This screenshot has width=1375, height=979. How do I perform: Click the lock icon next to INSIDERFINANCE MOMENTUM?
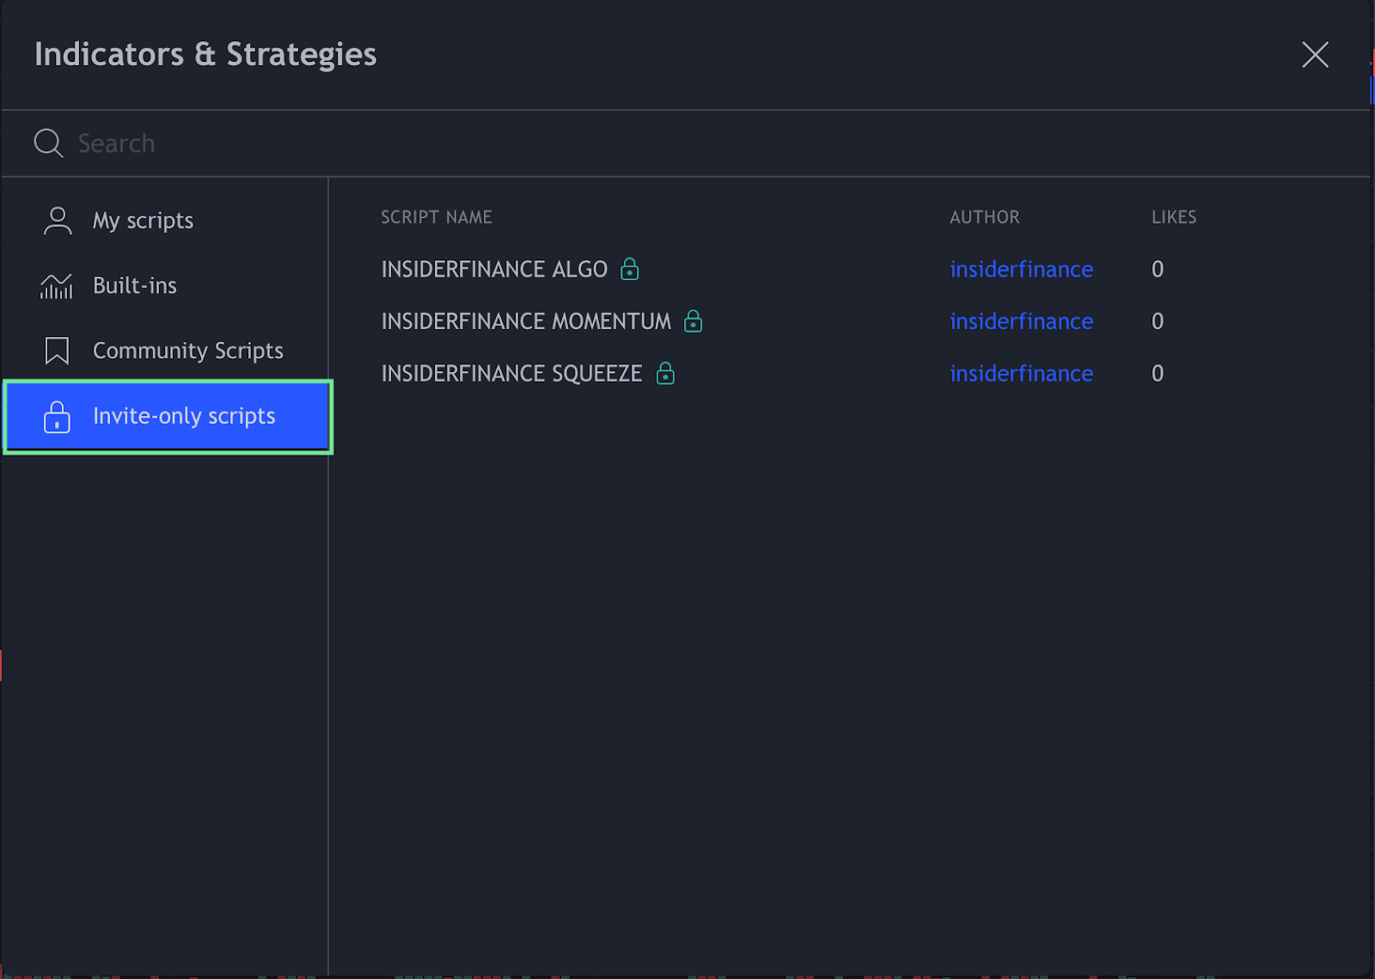coord(694,321)
